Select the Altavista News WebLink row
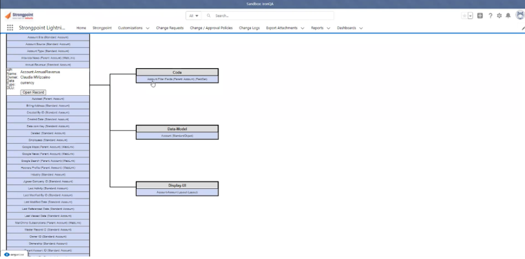Screen dimensions: 525x259 (x=48, y=58)
